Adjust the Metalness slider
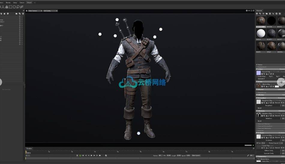This screenshot has width=285, height=164. (x=268, y=119)
